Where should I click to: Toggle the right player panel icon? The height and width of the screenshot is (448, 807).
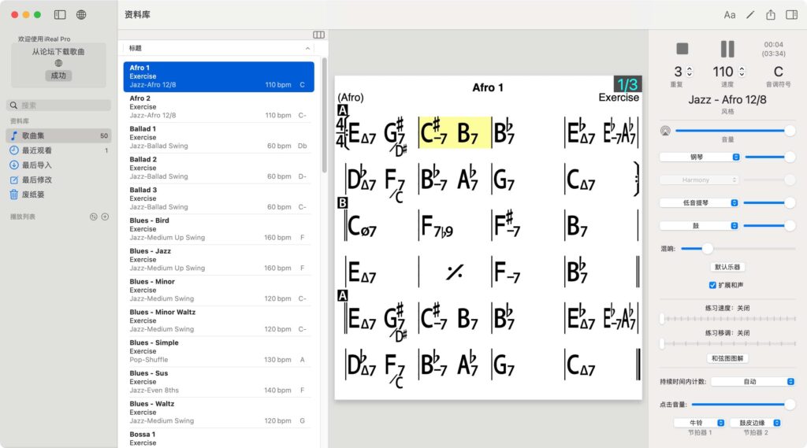(791, 14)
